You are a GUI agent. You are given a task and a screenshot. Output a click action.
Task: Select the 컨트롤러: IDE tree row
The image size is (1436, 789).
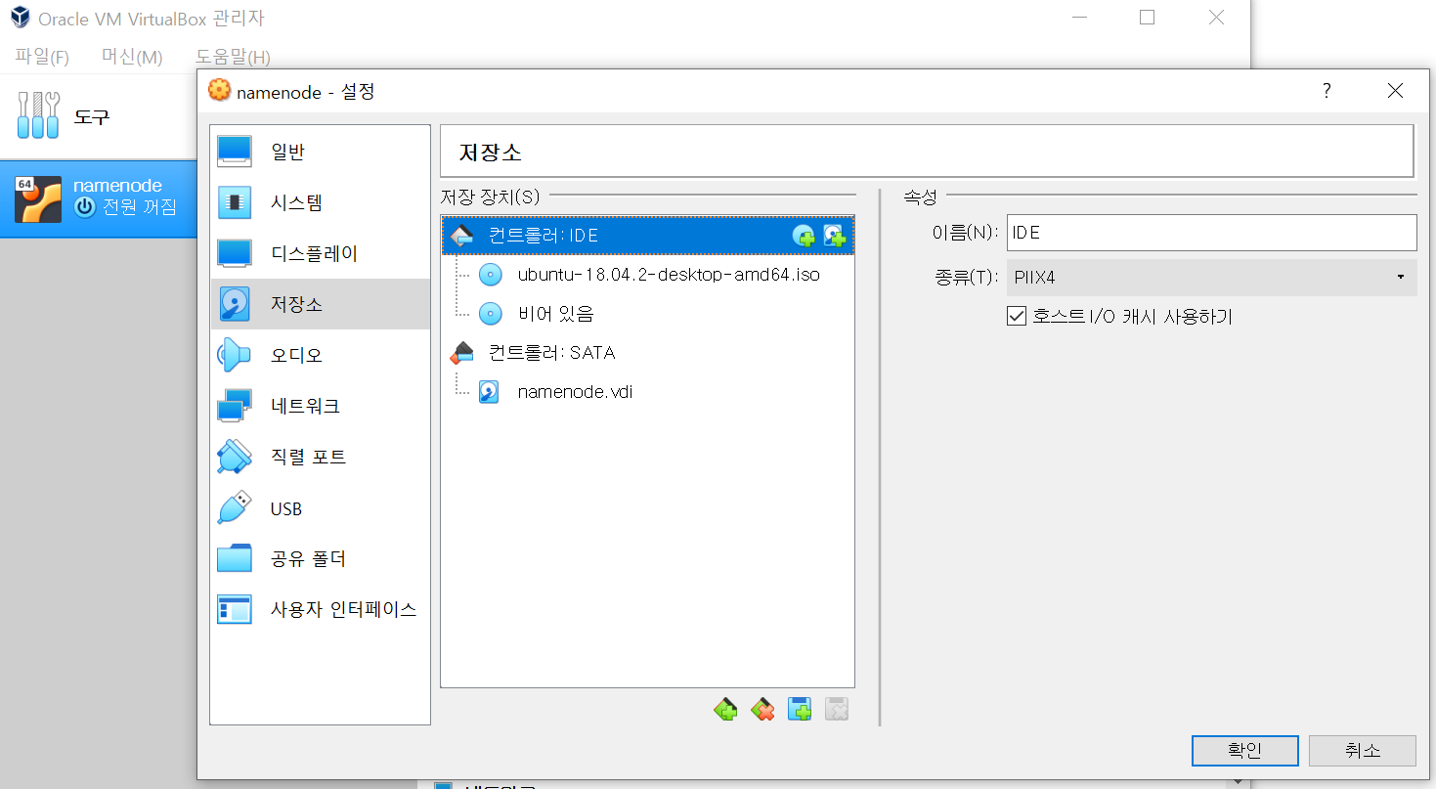pos(648,236)
